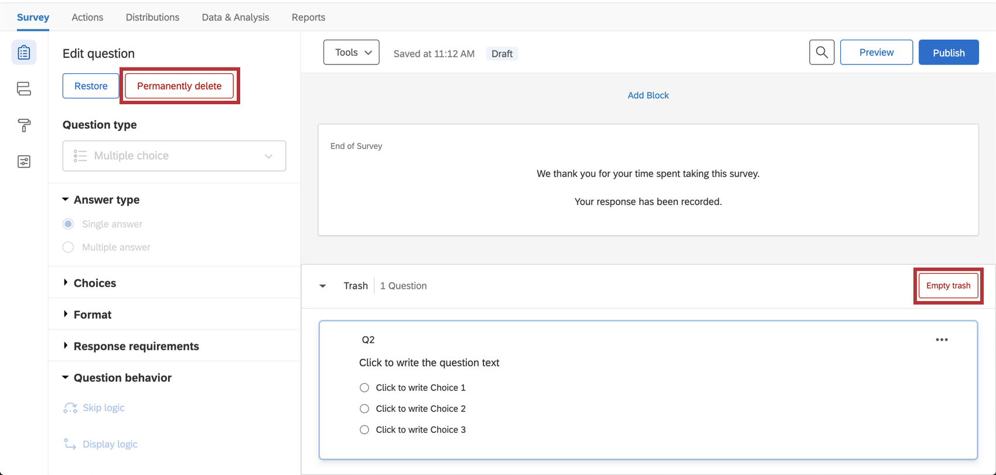
Task: Click the search magnifier icon
Action: tap(821, 53)
